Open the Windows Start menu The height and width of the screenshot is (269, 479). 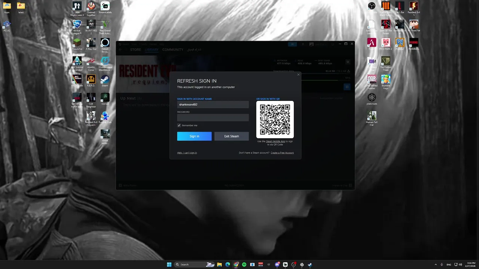[x=169, y=265]
